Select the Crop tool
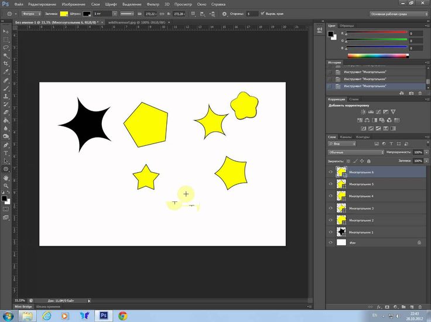The image size is (431, 322). (x=6, y=63)
